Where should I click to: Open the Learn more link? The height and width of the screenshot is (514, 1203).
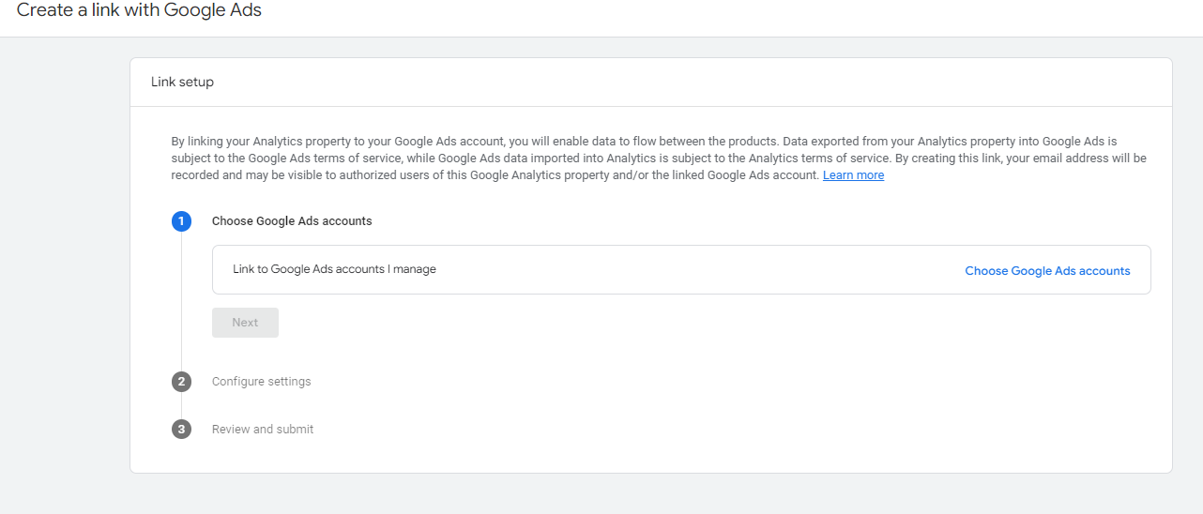tap(853, 175)
